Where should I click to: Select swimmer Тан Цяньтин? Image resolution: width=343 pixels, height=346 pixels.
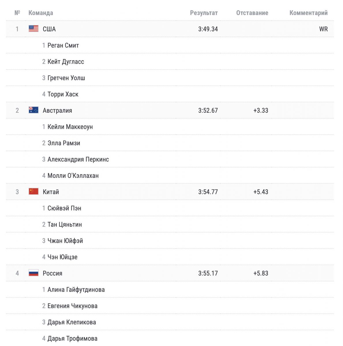pyautogui.click(x=65, y=224)
